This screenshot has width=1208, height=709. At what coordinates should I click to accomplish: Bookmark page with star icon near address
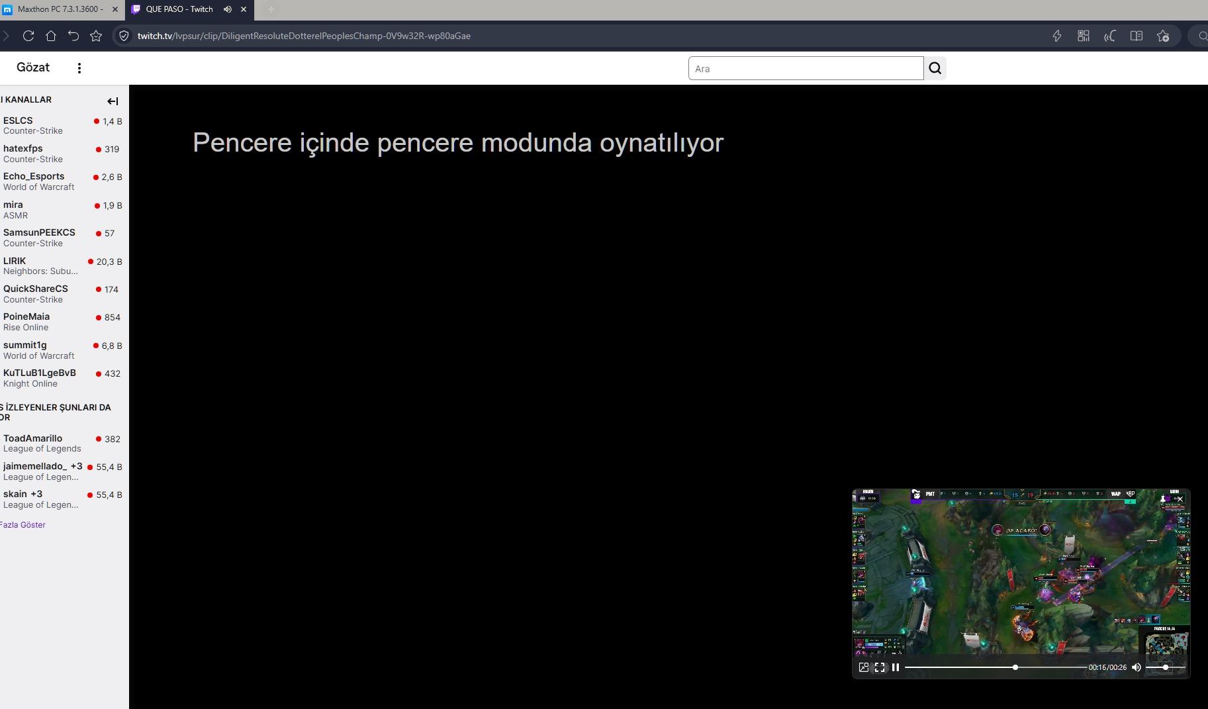pos(96,36)
